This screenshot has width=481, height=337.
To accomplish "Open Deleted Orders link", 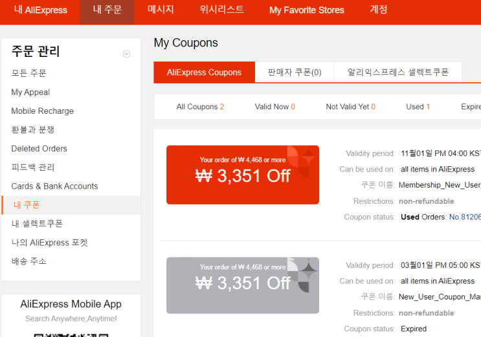I will (x=39, y=149).
